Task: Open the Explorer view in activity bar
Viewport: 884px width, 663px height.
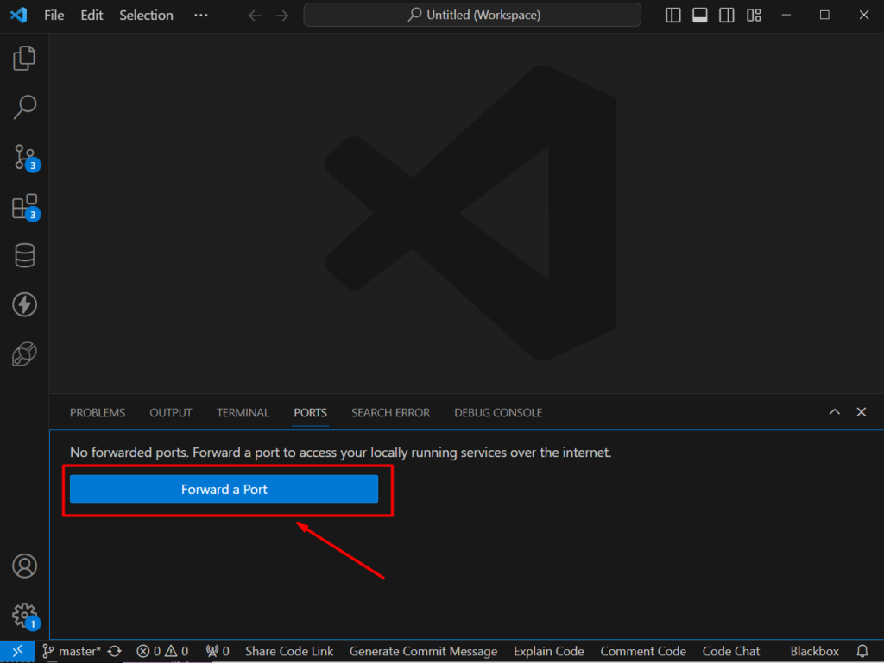Action: click(24, 58)
